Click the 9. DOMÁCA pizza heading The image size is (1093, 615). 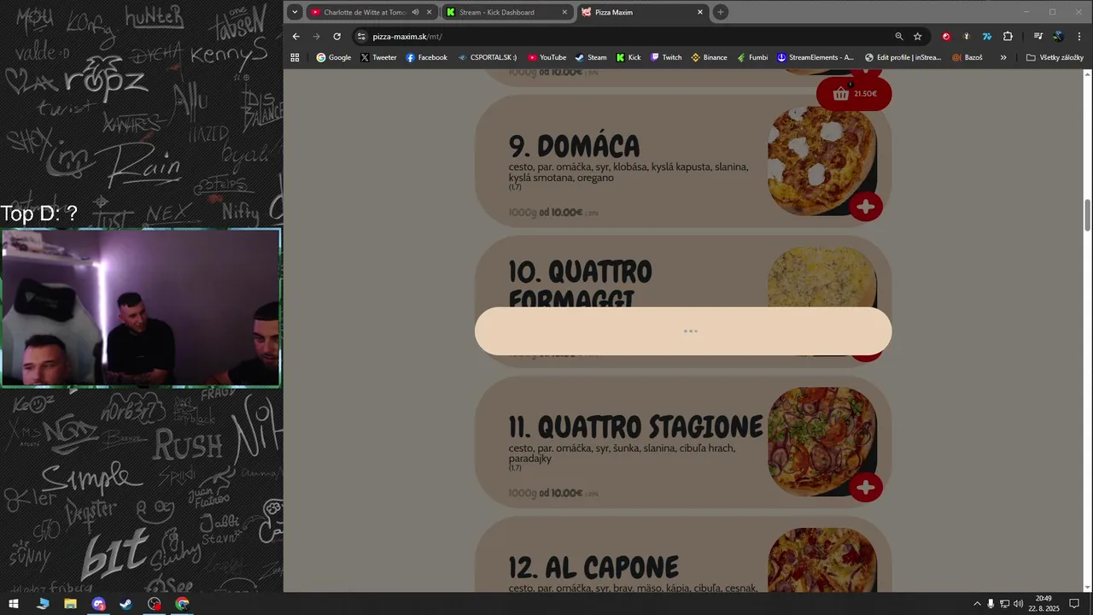point(574,146)
